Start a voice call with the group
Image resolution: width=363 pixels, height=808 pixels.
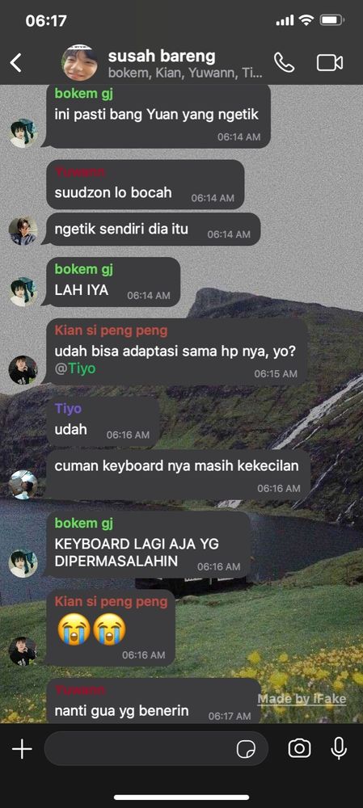coord(284,63)
